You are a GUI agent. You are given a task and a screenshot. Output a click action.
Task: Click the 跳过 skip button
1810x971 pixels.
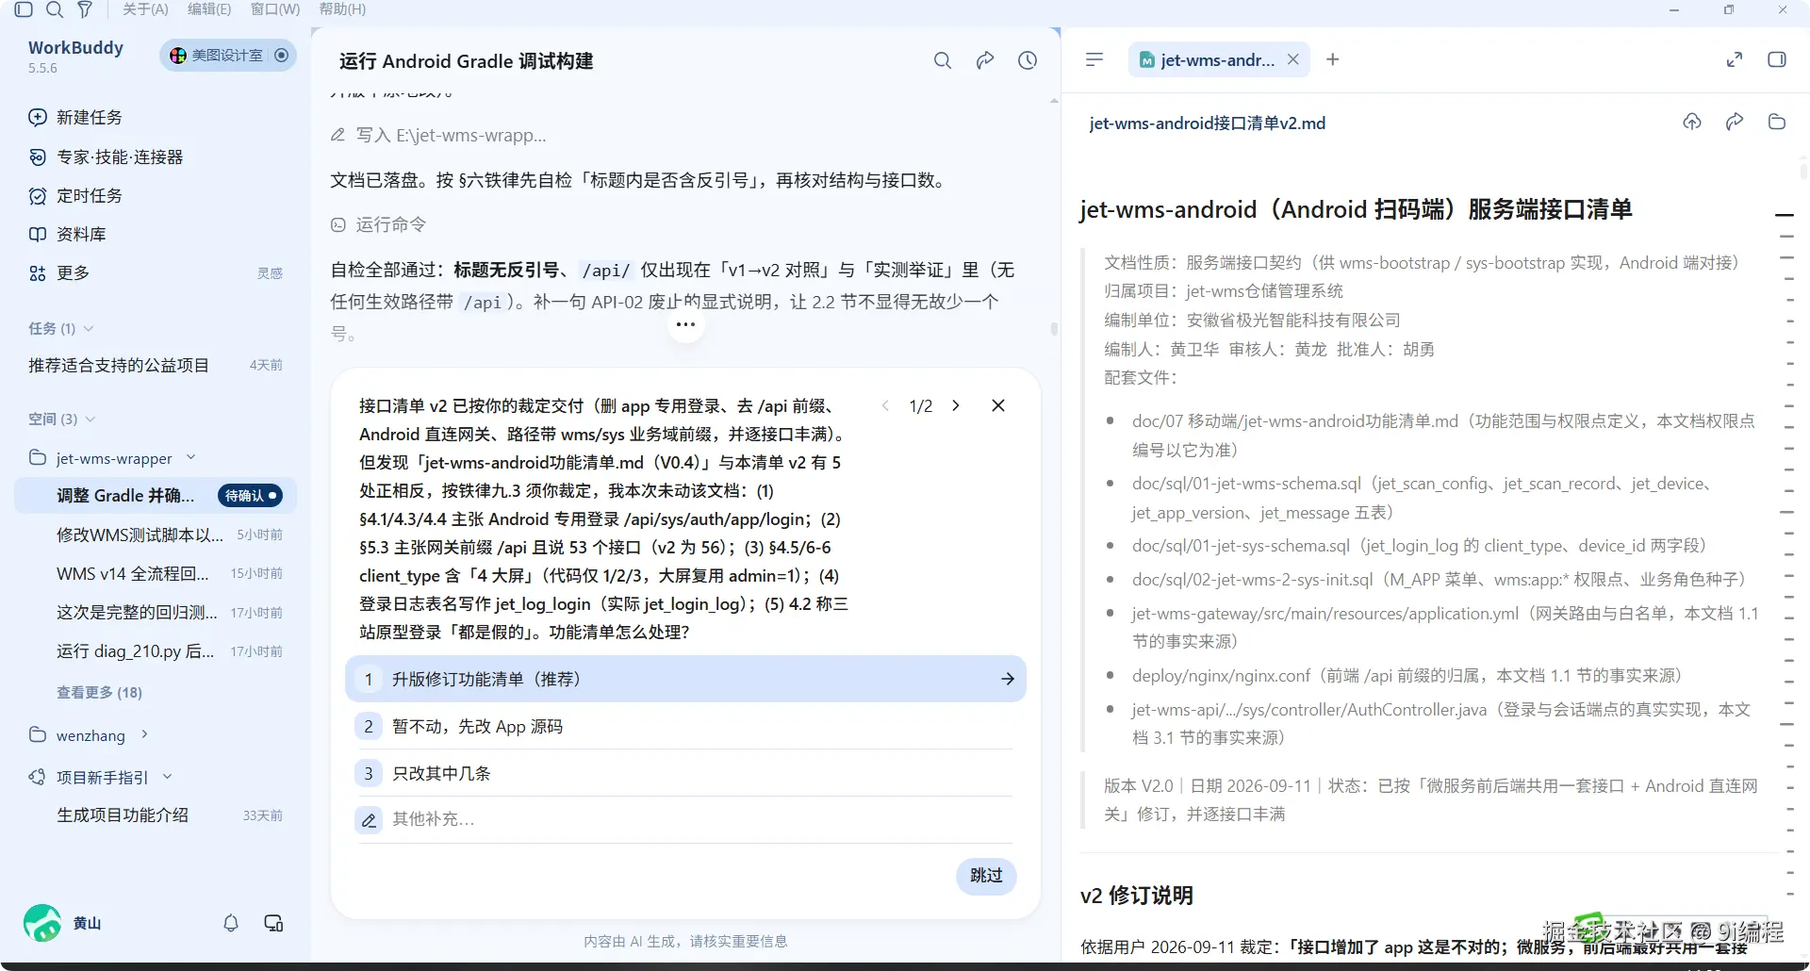986,876
